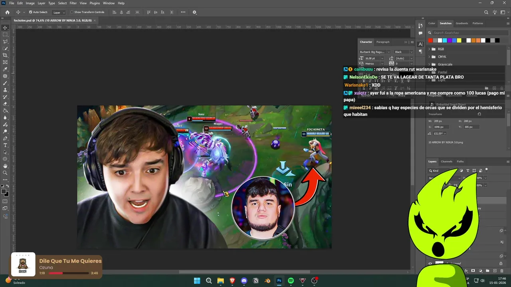Open the three-dots more align options
Viewport: 511px width, 287px height.
click(x=183, y=12)
